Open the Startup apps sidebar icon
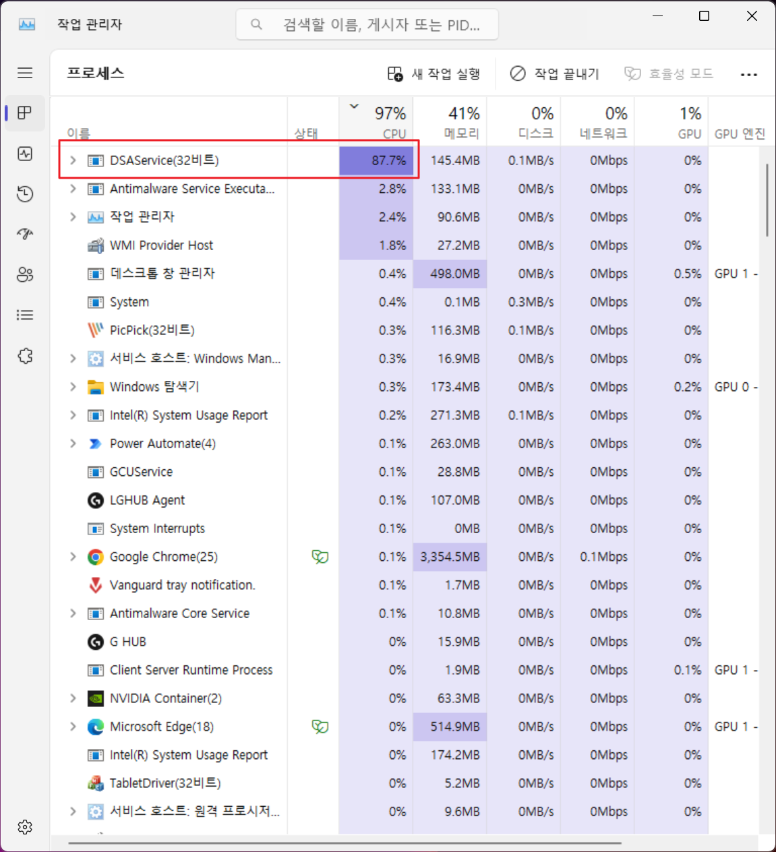The image size is (776, 852). (x=25, y=234)
